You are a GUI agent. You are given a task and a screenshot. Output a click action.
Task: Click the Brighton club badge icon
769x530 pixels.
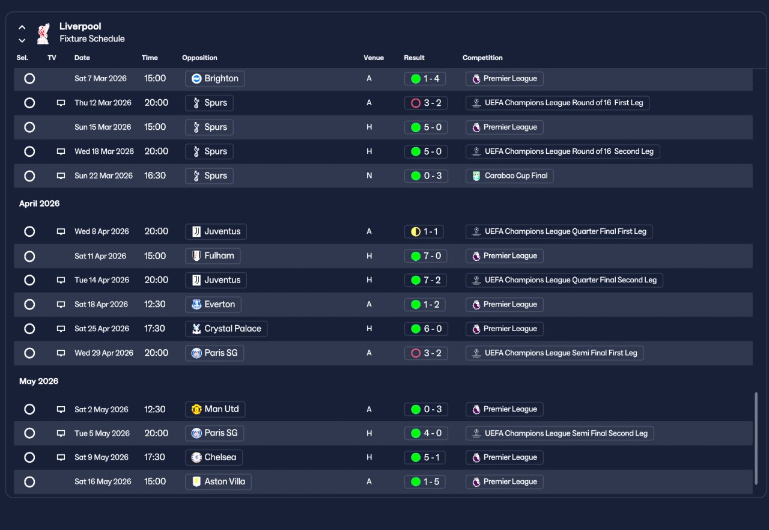pyautogui.click(x=196, y=79)
